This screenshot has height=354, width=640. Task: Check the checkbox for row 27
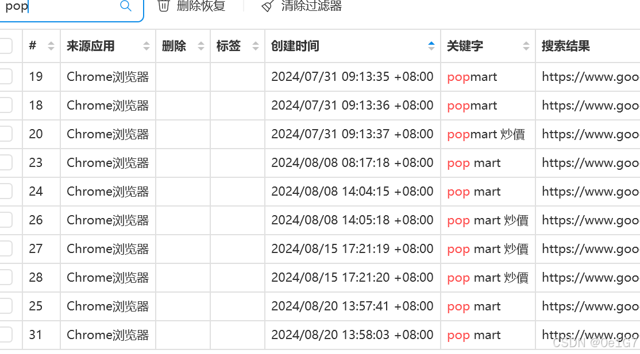[5, 248]
